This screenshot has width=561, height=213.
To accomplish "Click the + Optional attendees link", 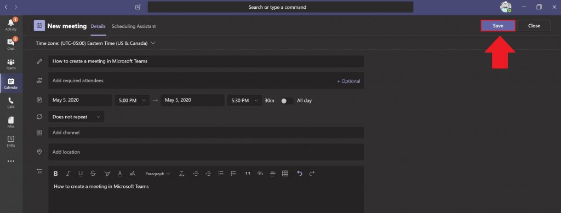I will (348, 81).
